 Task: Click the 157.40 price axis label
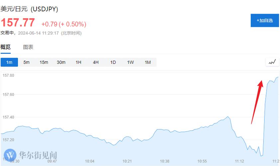(x=8, y=117)
